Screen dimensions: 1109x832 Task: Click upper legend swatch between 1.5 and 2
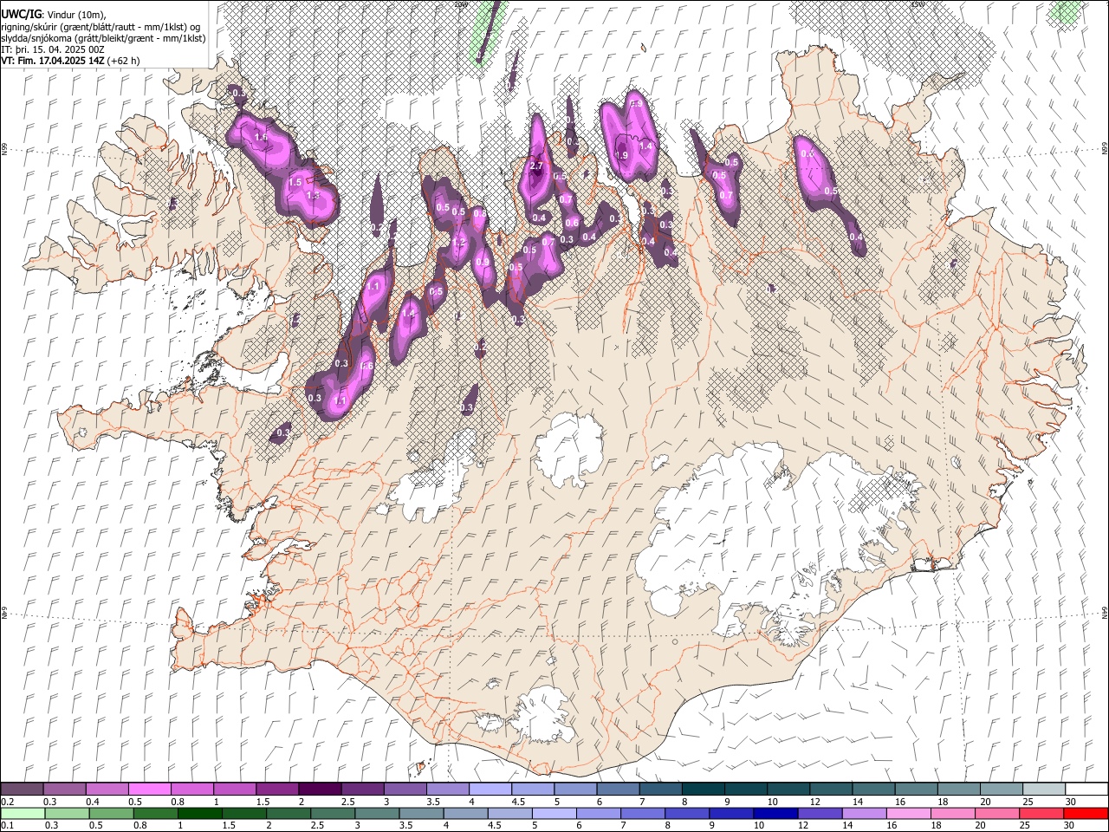277,789
